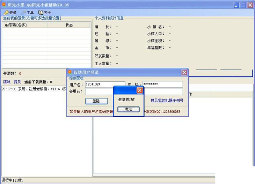Click the sunflower app icon in main title bar

(4, 5)
